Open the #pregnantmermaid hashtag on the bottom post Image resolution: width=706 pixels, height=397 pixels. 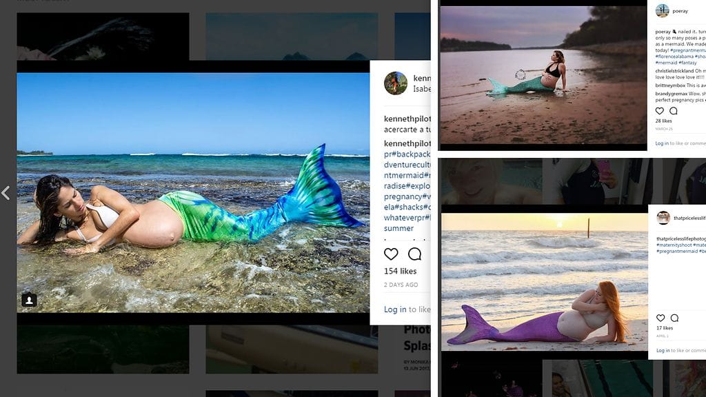tap(678, 252)
